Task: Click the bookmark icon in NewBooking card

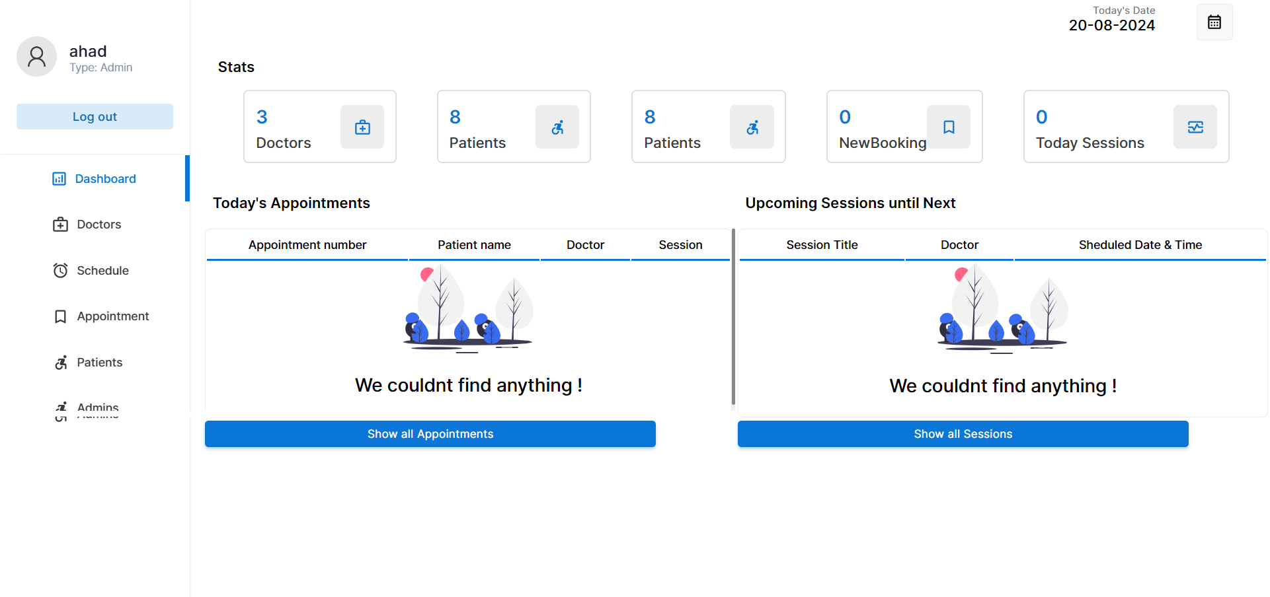Action: click(948, 127)
